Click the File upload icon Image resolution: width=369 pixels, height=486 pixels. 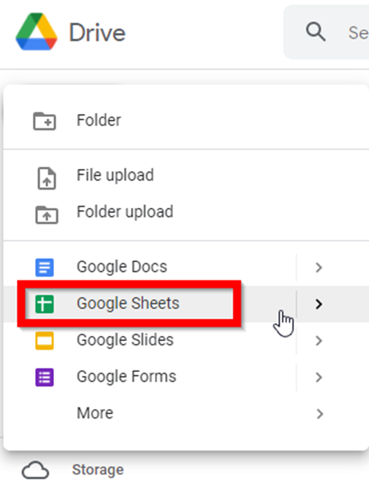point(47,178)
